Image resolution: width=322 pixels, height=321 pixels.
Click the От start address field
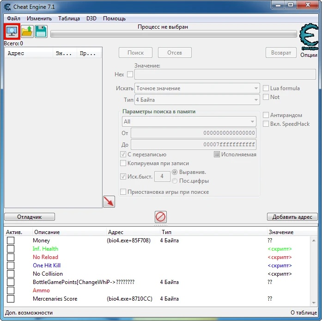pyautogui.click(x=194, y=133)
